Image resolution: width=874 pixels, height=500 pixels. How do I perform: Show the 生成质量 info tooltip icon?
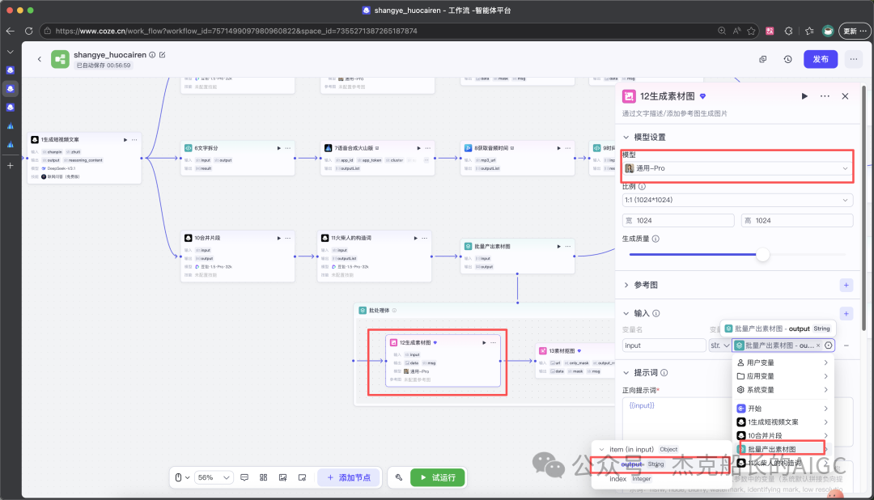click(x=655, y=239)
